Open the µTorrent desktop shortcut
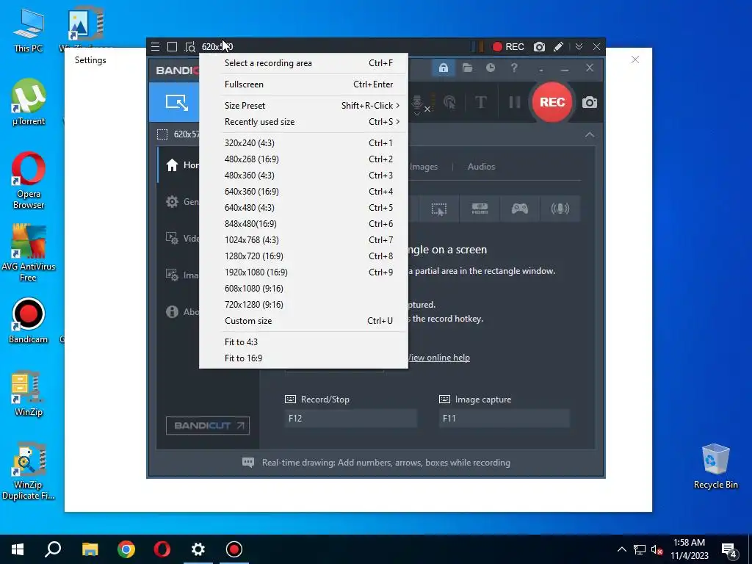This screenshot has width=752, height=564. point(29,102)
